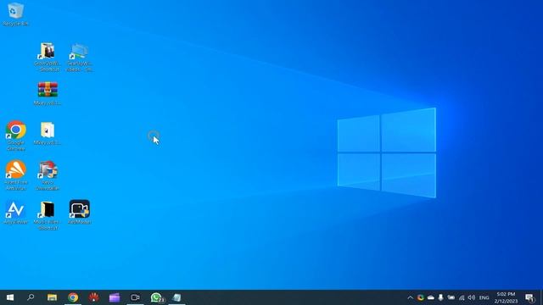The height and width of the screenshot is (305, 543).
Task: Select the Avast Free Antivirus desktop icon
Action: [x=15, y=175]
